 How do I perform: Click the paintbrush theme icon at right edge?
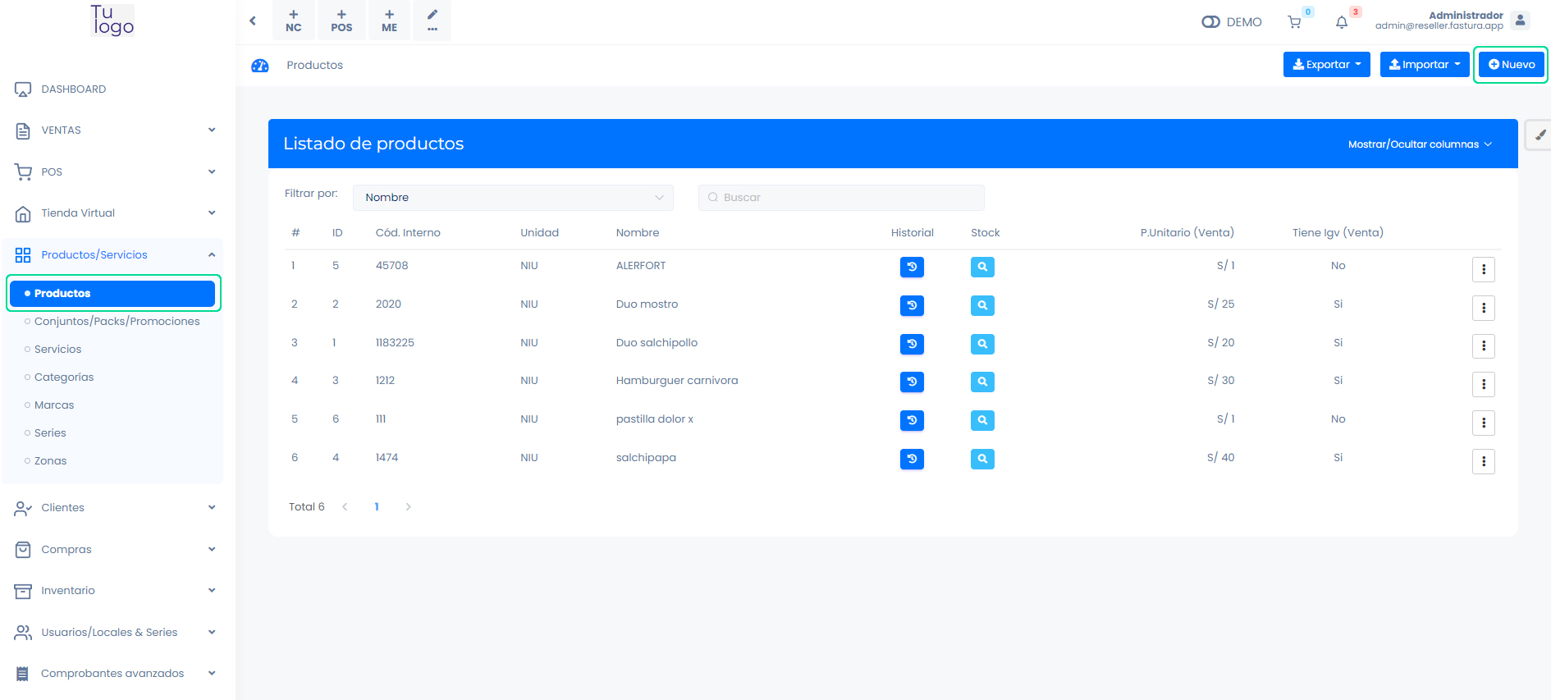(x=1540, y=135)
